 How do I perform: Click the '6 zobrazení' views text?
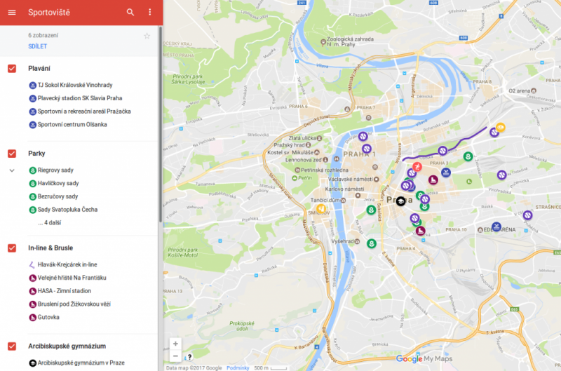tap(43, 36)
